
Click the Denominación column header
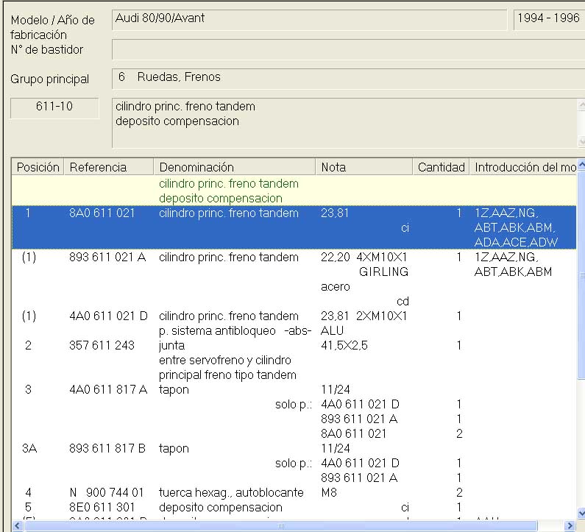click(x=234, y=167)
